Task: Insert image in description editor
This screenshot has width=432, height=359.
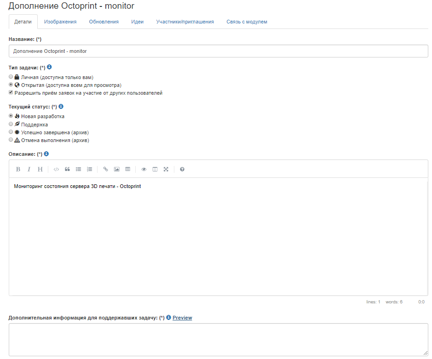Action: click(x=116, y=169)
